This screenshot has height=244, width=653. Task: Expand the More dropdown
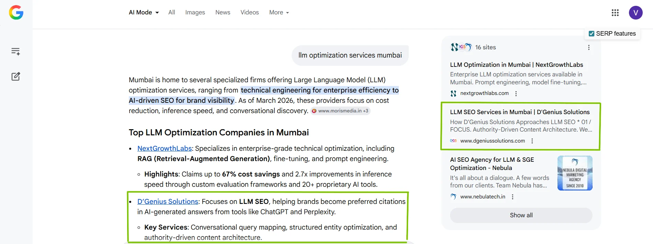tap(279, 12)
